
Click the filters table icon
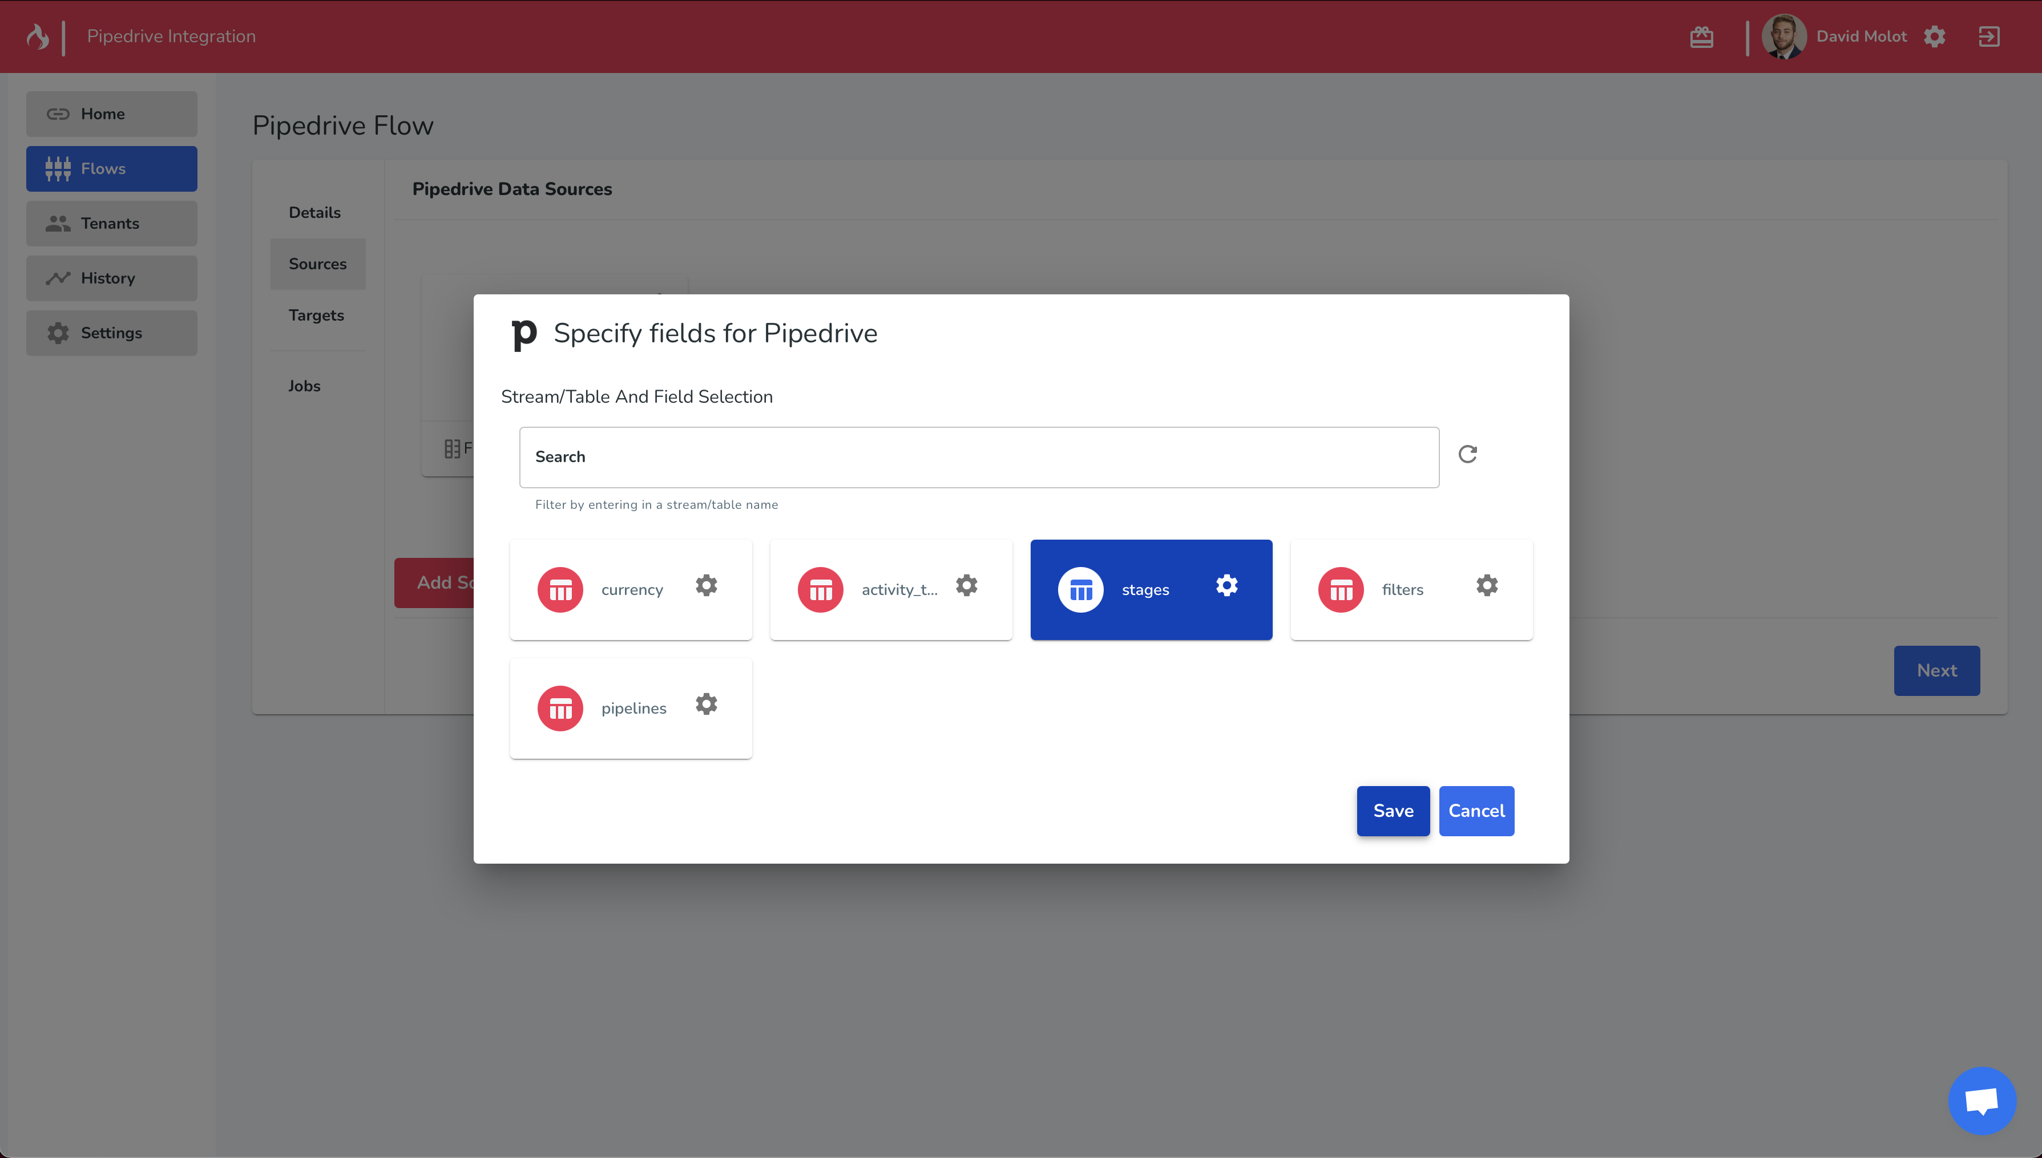pyautogui.click(x=1341, y=589)
